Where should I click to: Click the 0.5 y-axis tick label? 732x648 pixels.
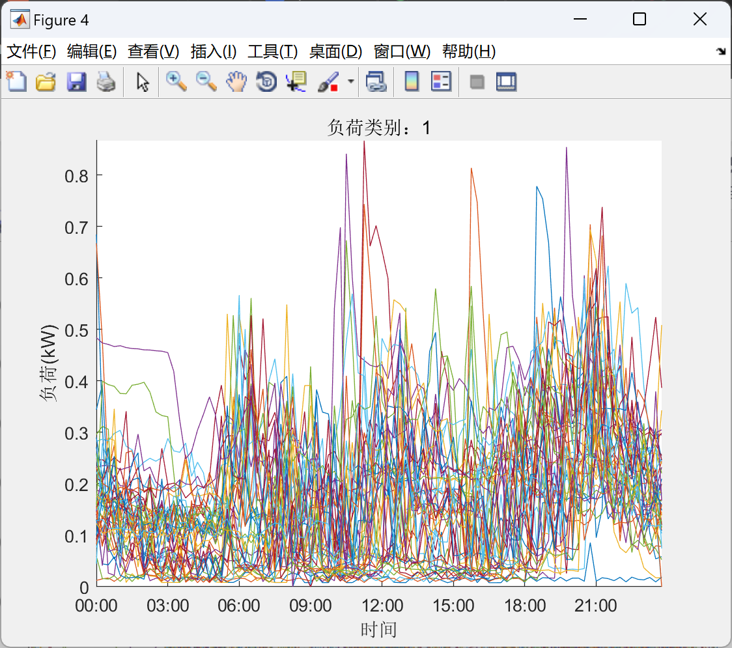pos(77,331)
